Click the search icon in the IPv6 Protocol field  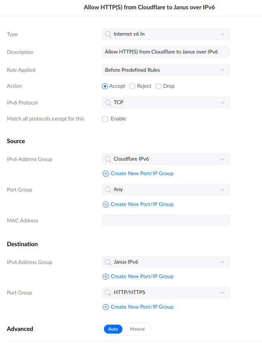tap(108, 103)
